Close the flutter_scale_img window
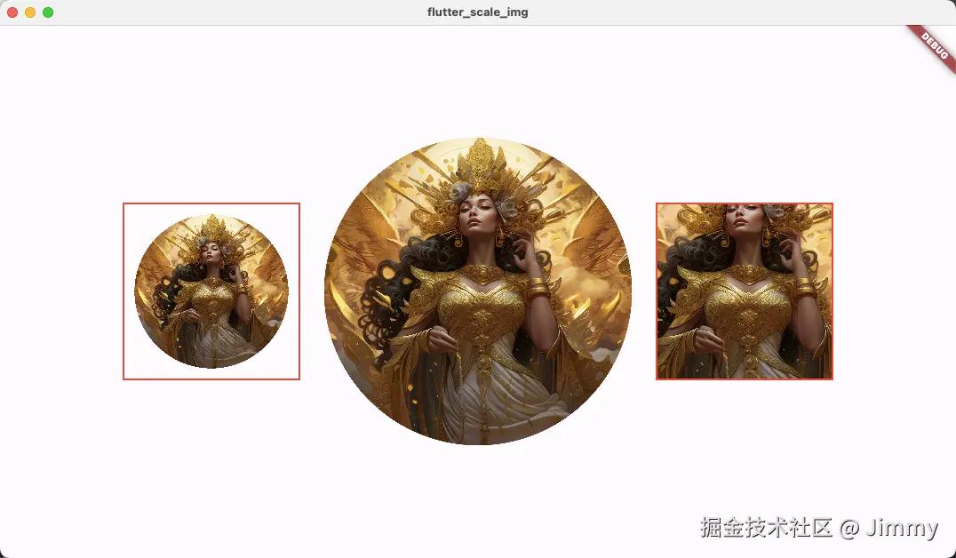956x558 pixels. tap(12, 12)
